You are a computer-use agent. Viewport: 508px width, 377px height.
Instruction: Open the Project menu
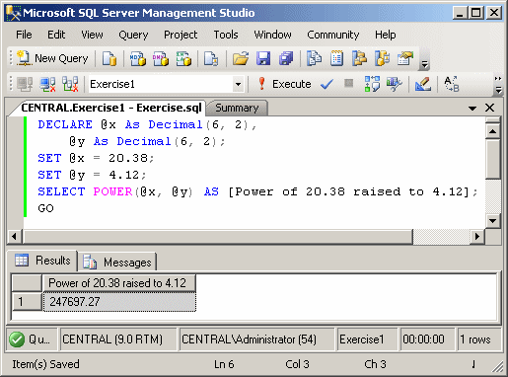tap(181, 35)
